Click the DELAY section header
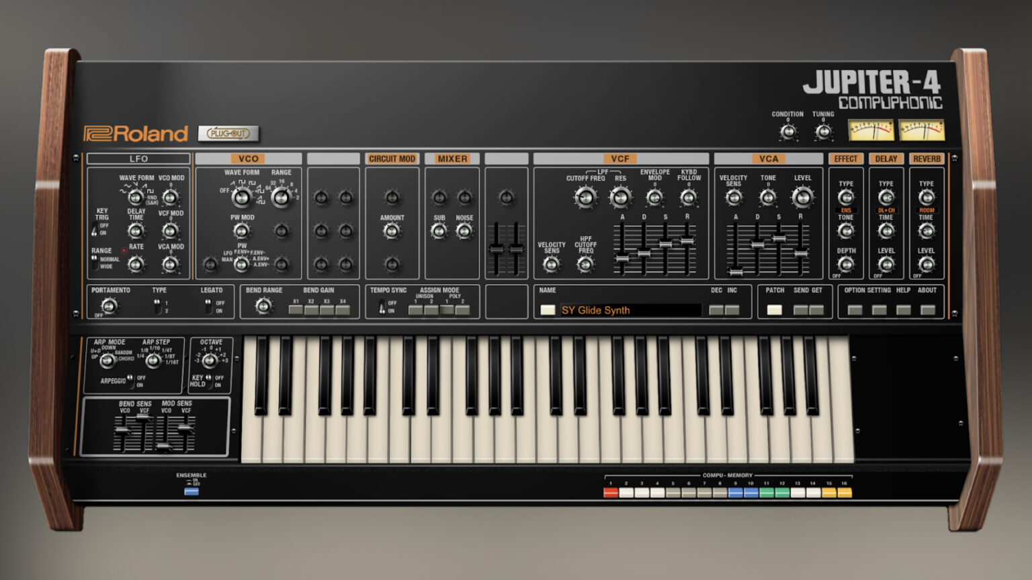The width and height of the screenshot is (1032, 580). 886,159
